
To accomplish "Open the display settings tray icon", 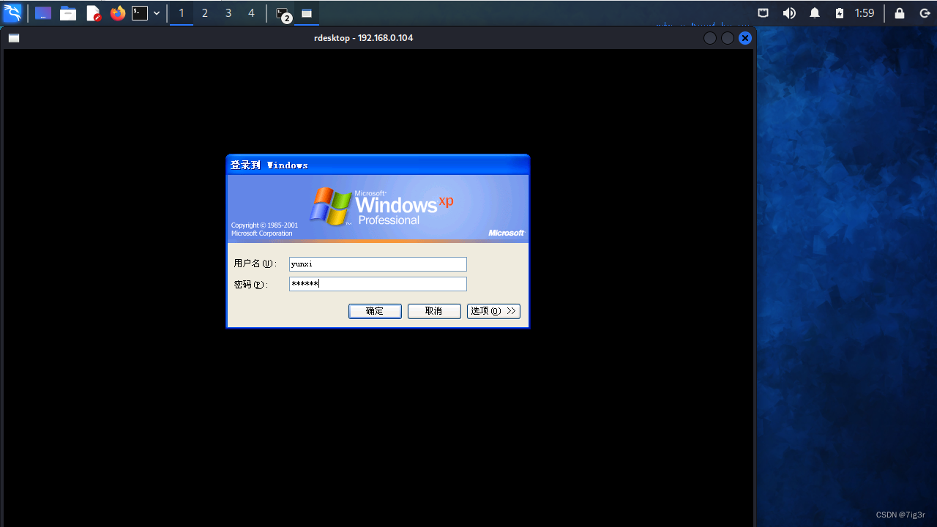I will tap(763, 13).
